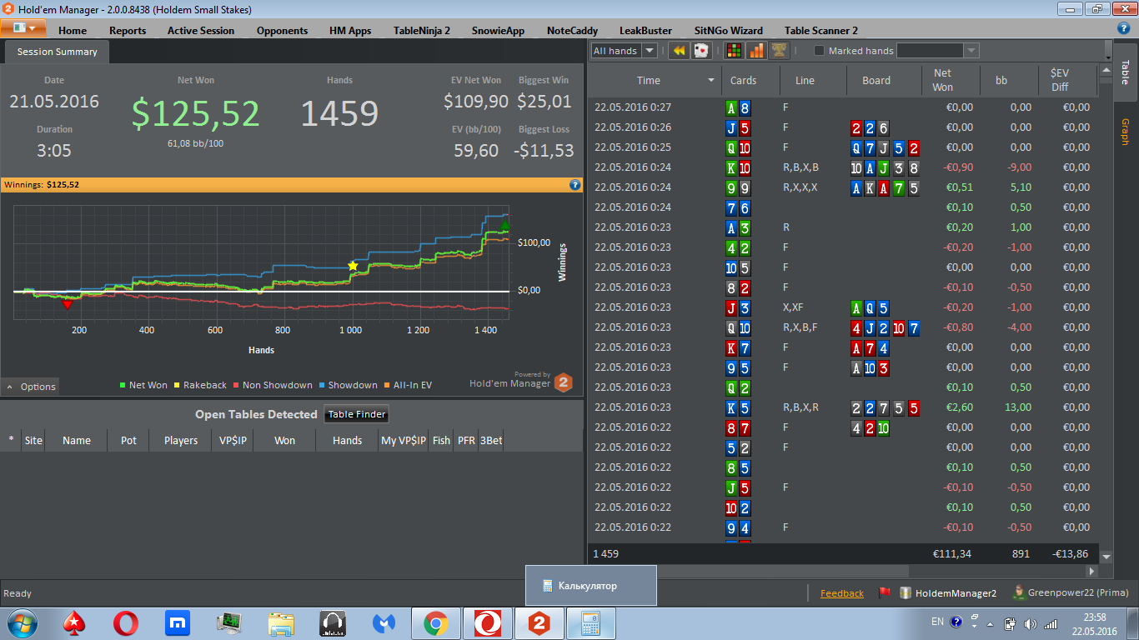Click the Table Finder button
Screen dimensions: 1139x640
pos(356,414)
